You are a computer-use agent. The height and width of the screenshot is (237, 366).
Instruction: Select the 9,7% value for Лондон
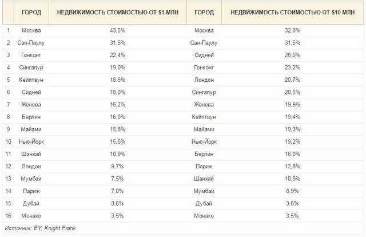click(x=117, y=167)
